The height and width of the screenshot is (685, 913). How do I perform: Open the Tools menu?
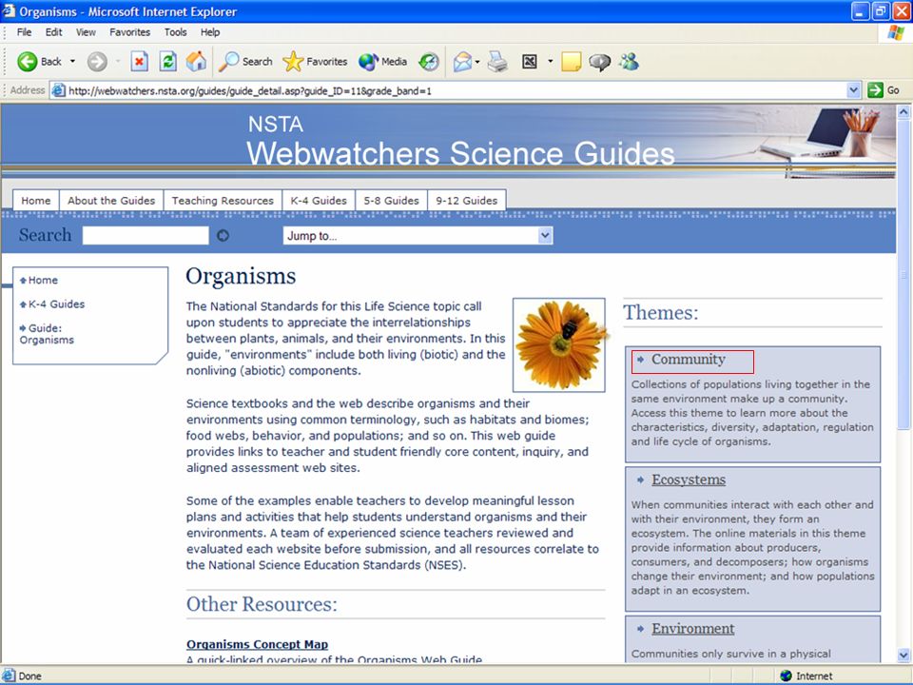coord(175,32)
